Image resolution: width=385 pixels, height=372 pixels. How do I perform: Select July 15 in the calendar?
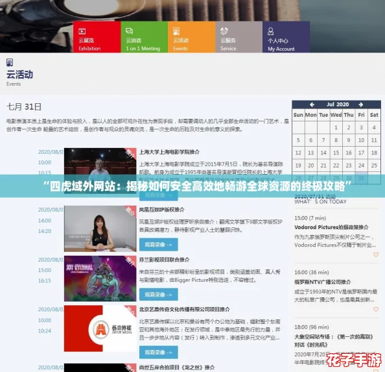(x=336, y=153)
